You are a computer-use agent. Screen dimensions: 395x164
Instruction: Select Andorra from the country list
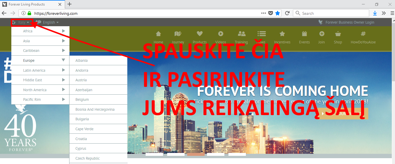coord(99,70)
